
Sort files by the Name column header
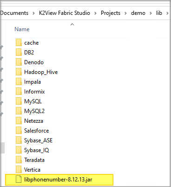tap(22, 29)
